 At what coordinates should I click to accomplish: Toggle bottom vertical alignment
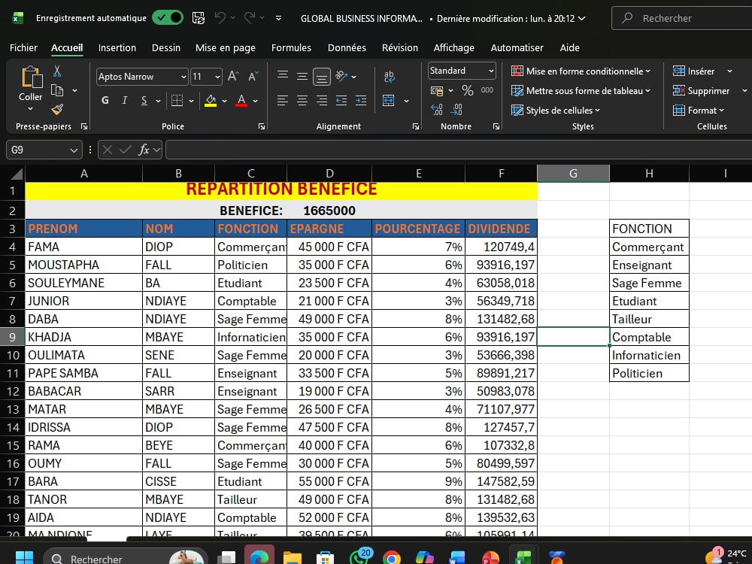click(x=322, y=76)
